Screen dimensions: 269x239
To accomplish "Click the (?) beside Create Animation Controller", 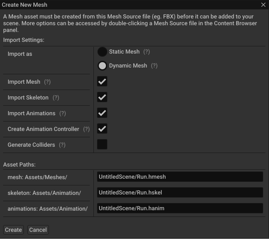I will [x=87, y=129].
